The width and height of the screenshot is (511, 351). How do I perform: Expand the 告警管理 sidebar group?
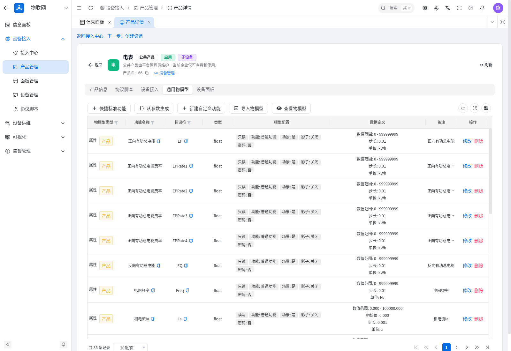tap(35, 151)
